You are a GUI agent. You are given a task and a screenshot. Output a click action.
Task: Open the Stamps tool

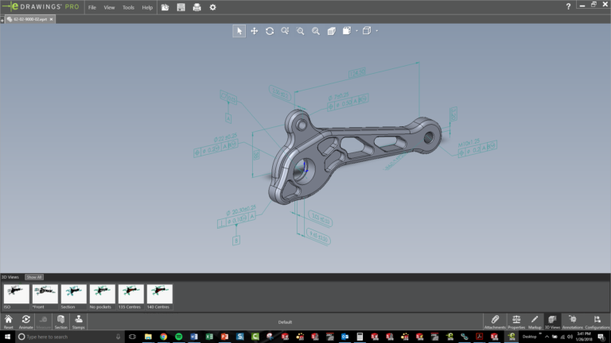tap(79, 320)
